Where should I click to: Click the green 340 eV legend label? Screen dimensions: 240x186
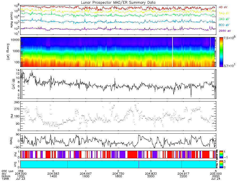point(224,19)
